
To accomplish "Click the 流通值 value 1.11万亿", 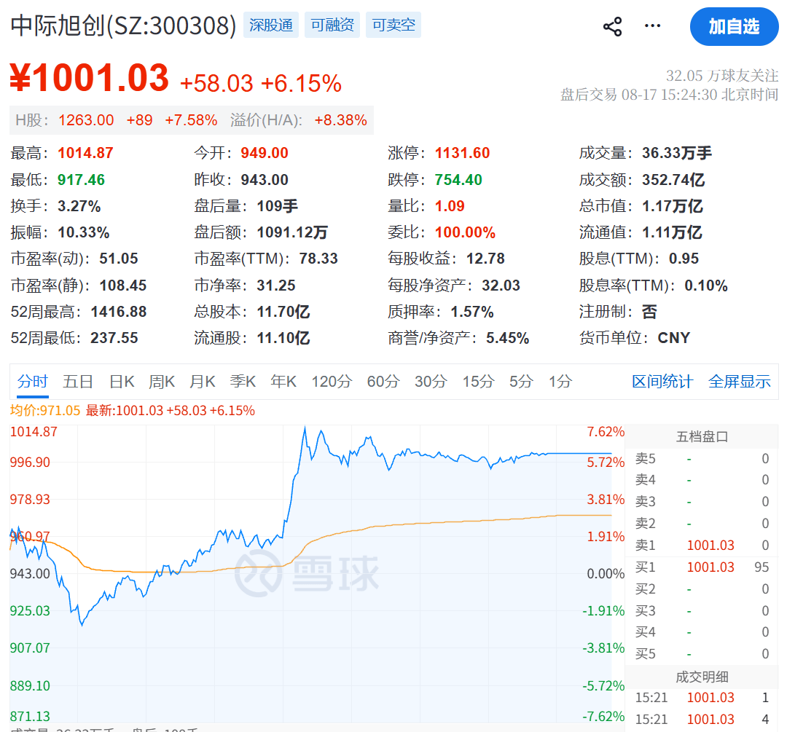I will click(672, 233).
